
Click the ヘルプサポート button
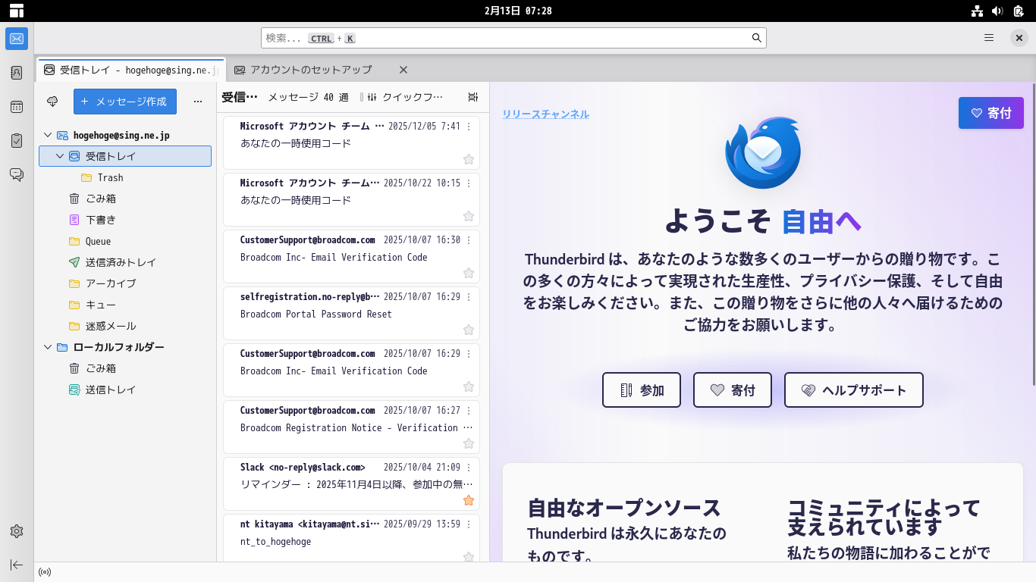coord(854,390)
